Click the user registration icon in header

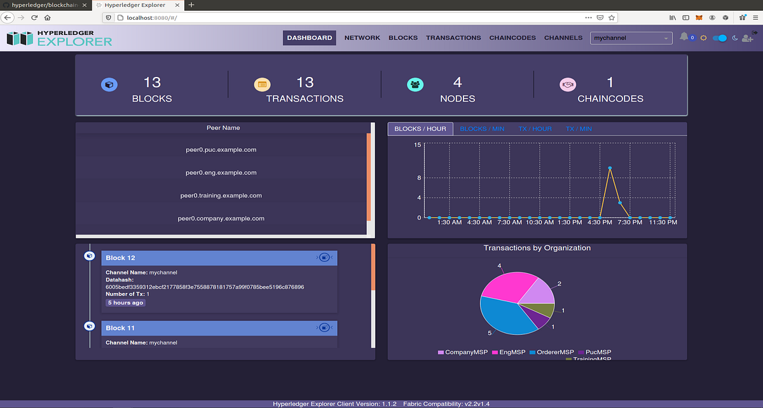[746, 39]
